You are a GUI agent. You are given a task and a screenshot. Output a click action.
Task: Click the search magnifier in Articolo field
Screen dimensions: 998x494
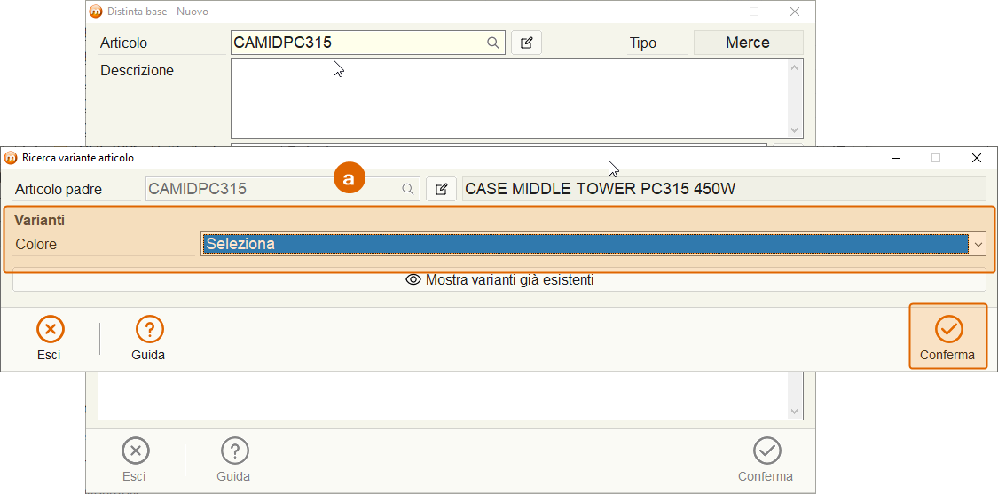(492, 43)
